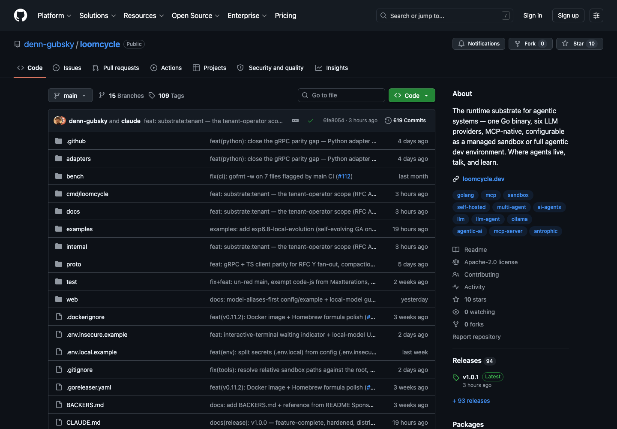Image resolution: width=617 pixels, height=429 pixels.
Task: Click the bench folder icon
Action: pos(59,176)
